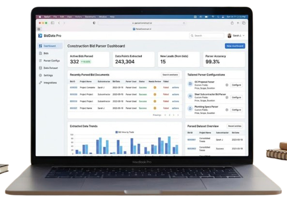Image resolution: width=287 pixels, height=203 pixels.
Task: Click the Parser Accuracy 99.3% value
Action: click(212, 62)
